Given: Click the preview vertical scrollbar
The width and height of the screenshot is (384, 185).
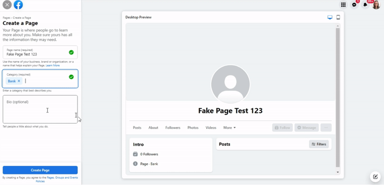Looking at the screenshot, I should pyautogui.click(x=338, y=97).
